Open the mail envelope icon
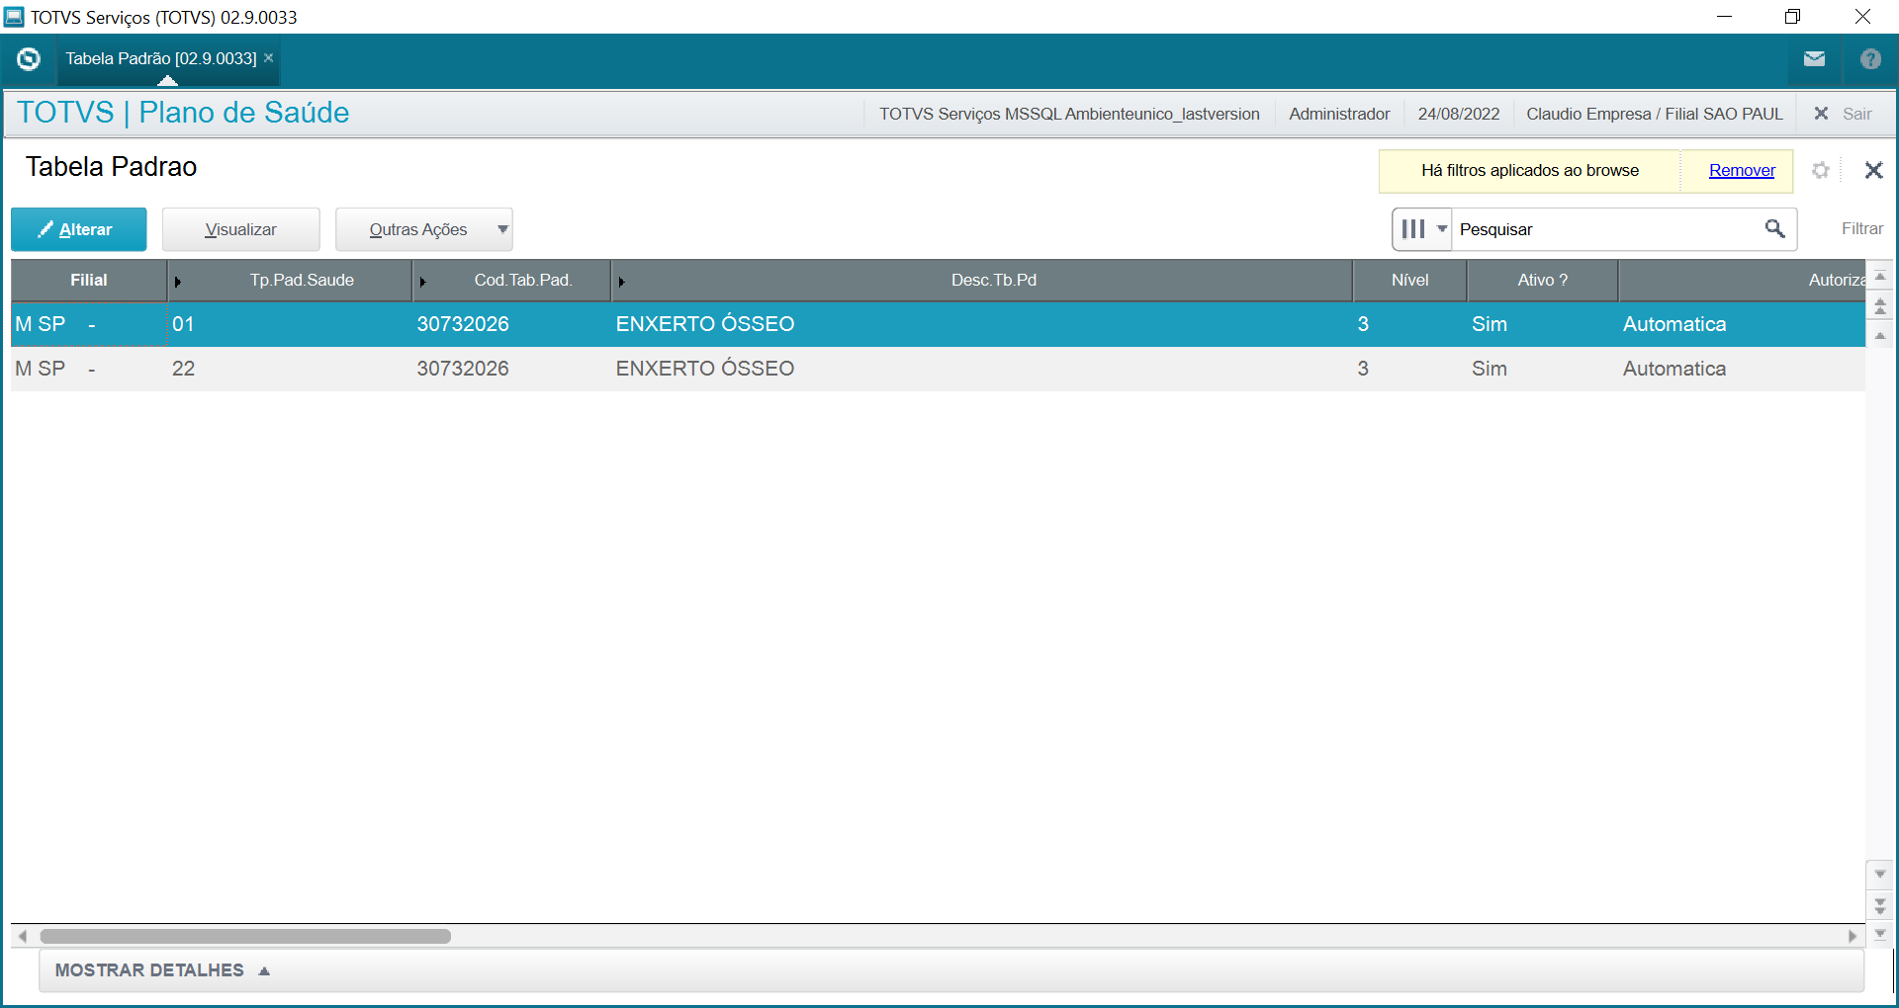 pyautogui.click(x=1814, y=59)
